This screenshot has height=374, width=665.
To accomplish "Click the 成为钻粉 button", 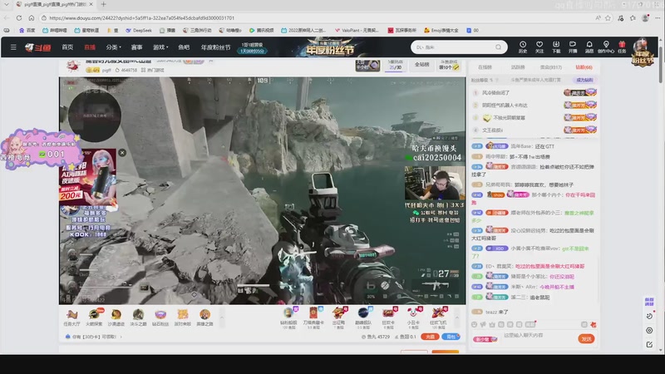I will pyautogui.click(x=584, y=80).
